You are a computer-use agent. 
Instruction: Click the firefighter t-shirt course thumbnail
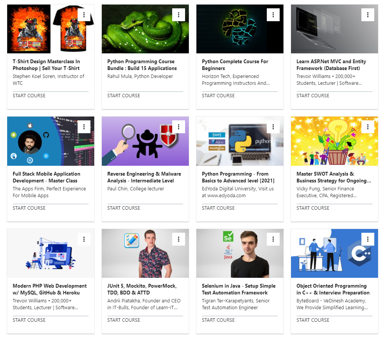(x=51, y=29)
